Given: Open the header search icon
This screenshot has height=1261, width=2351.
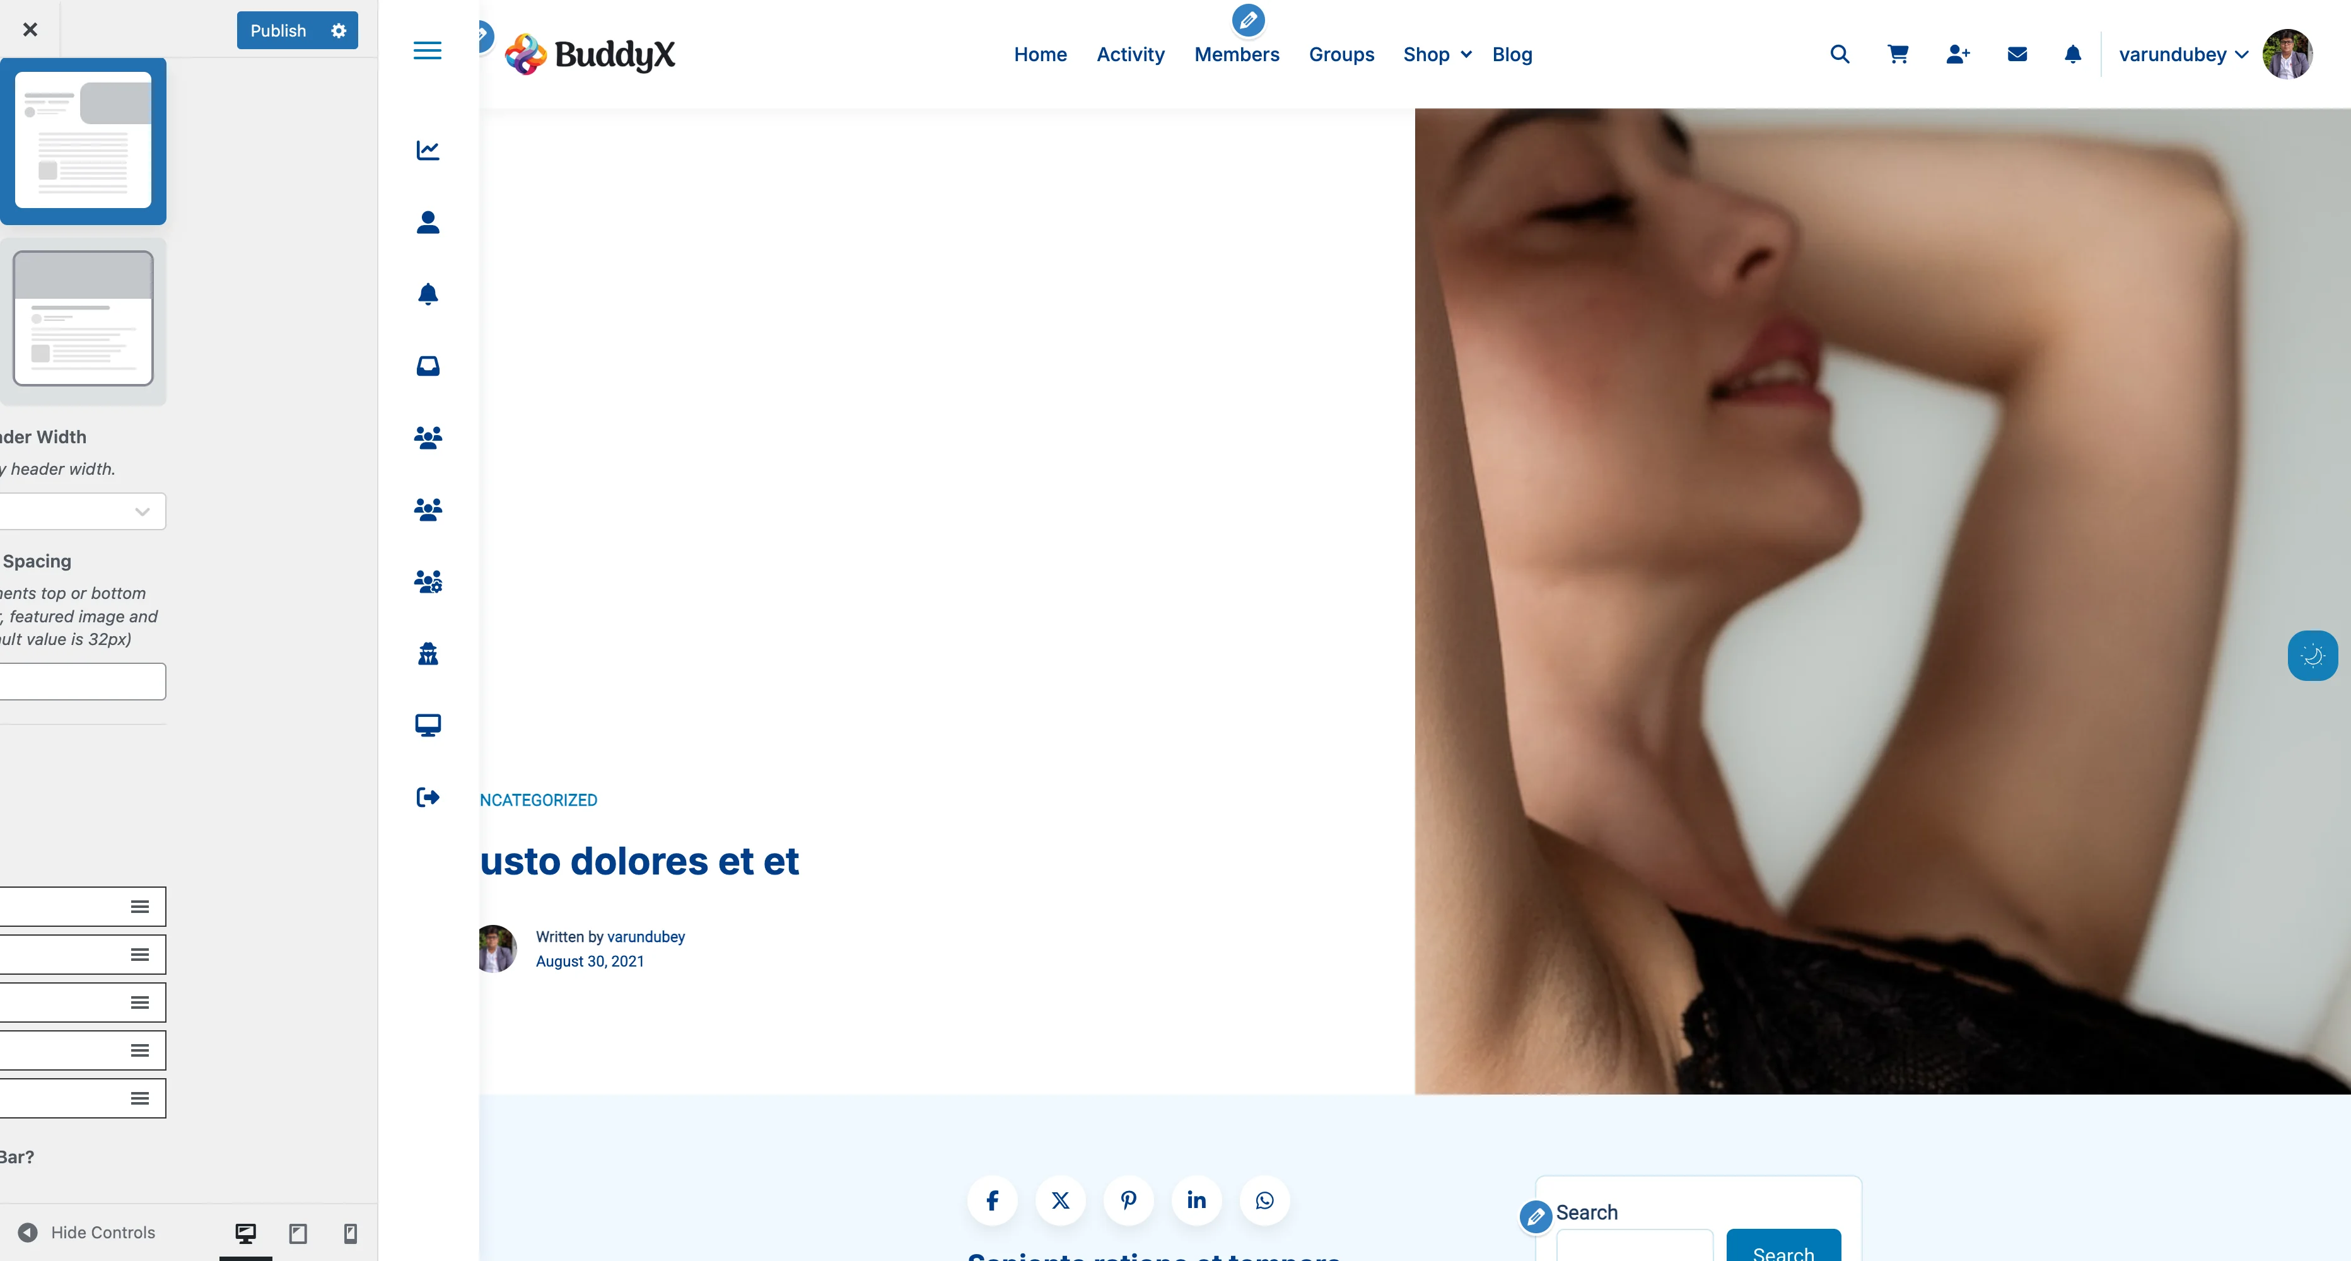Looking at the screenshot, I should [x=1840, y=55].
